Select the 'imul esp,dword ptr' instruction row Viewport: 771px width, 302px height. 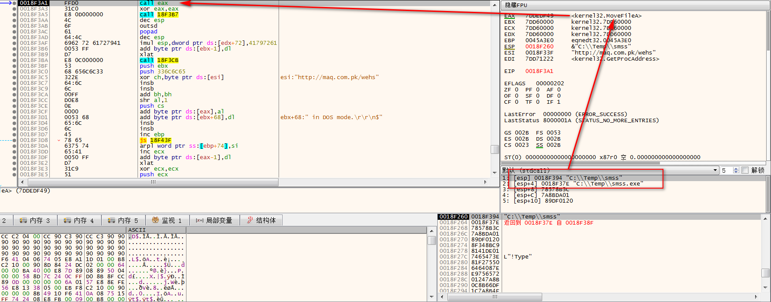click(208, 43)
